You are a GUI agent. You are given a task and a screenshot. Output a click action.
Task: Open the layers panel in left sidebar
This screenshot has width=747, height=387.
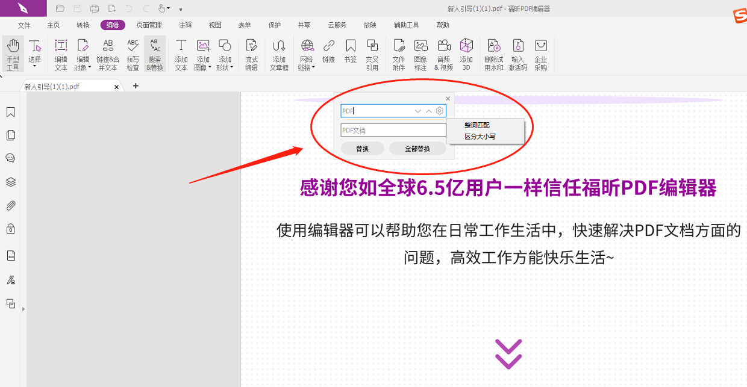coord(10,182)
